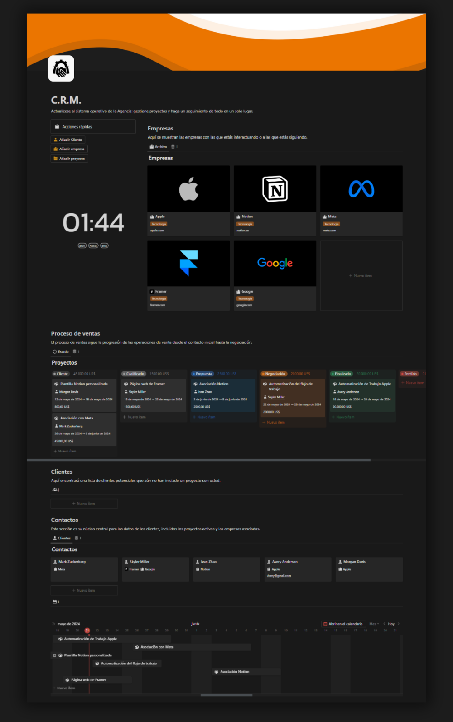Click the Finalizado status column header
453x722 pixels.
tap(342, 374)
